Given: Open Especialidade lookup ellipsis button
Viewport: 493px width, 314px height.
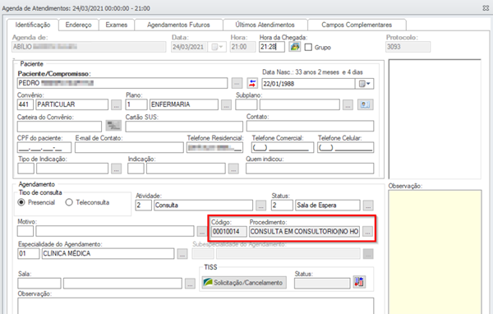Looking at the screenshot, I should 182,254.
